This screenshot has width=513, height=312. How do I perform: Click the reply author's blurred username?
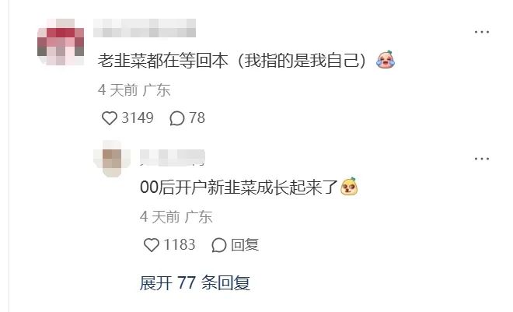[x=173, y=157]
